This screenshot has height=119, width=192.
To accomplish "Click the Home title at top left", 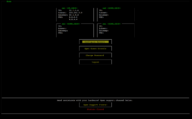I will coord(9,1).
